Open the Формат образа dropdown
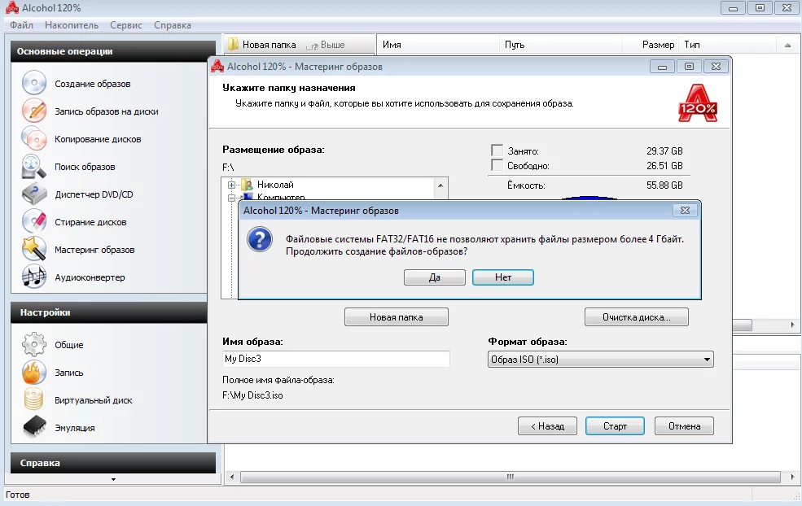The height and width of the screenshot is (506, 802). tap(600, 360)
